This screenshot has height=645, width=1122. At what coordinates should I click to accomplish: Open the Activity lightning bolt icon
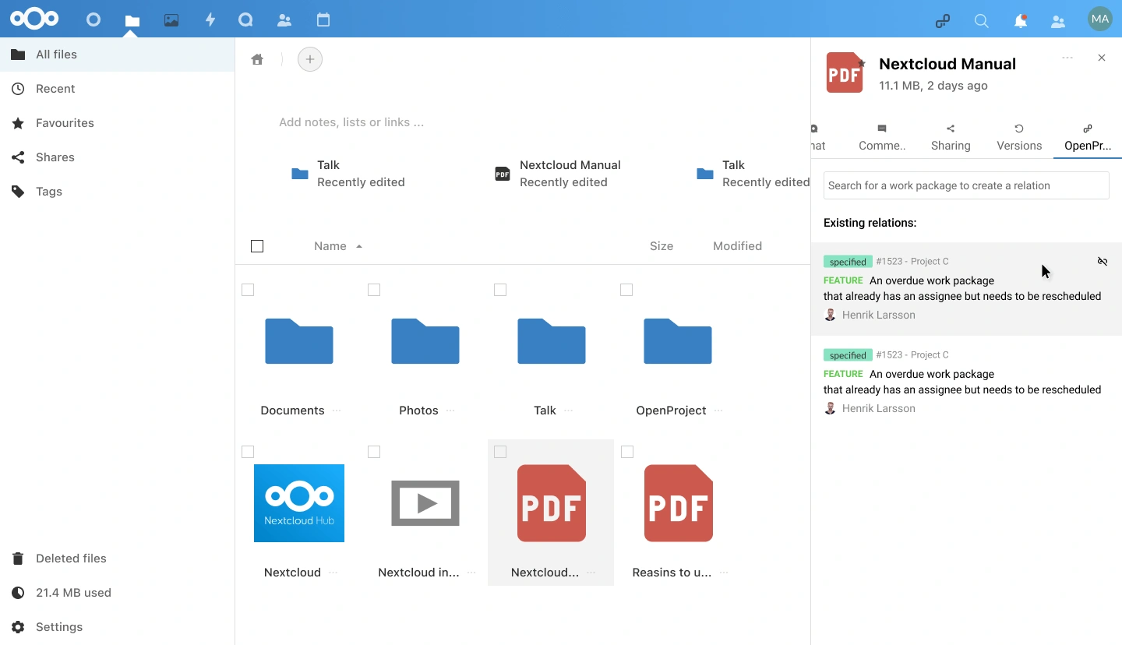[210, 20]
